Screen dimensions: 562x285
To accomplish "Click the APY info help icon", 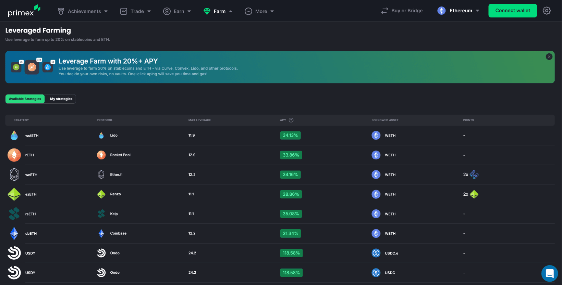I will (291, 120).
